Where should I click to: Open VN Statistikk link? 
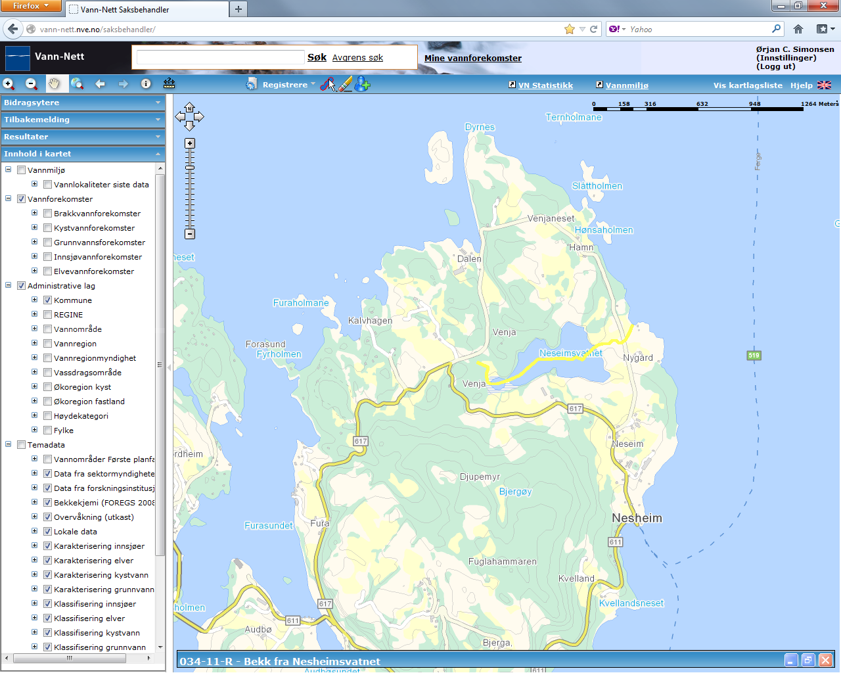click(x=545, y=85)
